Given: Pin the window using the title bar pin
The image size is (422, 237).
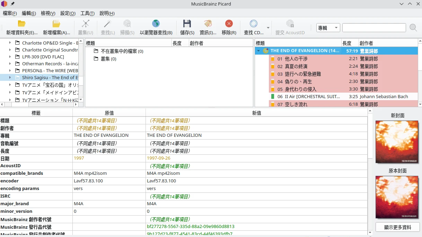Looking at the screenshot, I should pos(13,4).
